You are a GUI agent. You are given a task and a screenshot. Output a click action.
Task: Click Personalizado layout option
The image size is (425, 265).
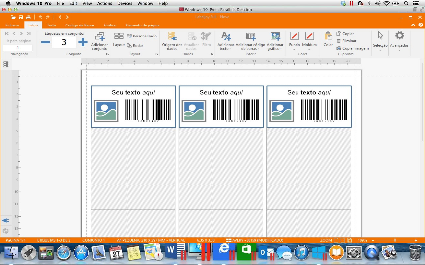point(142,36)
